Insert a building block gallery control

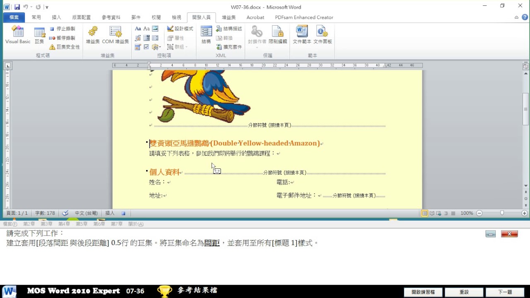click(138, 38)
